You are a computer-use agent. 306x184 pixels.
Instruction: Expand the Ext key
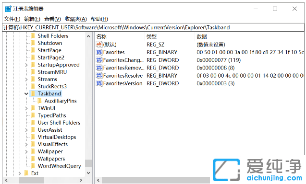[x=20, y=173]
